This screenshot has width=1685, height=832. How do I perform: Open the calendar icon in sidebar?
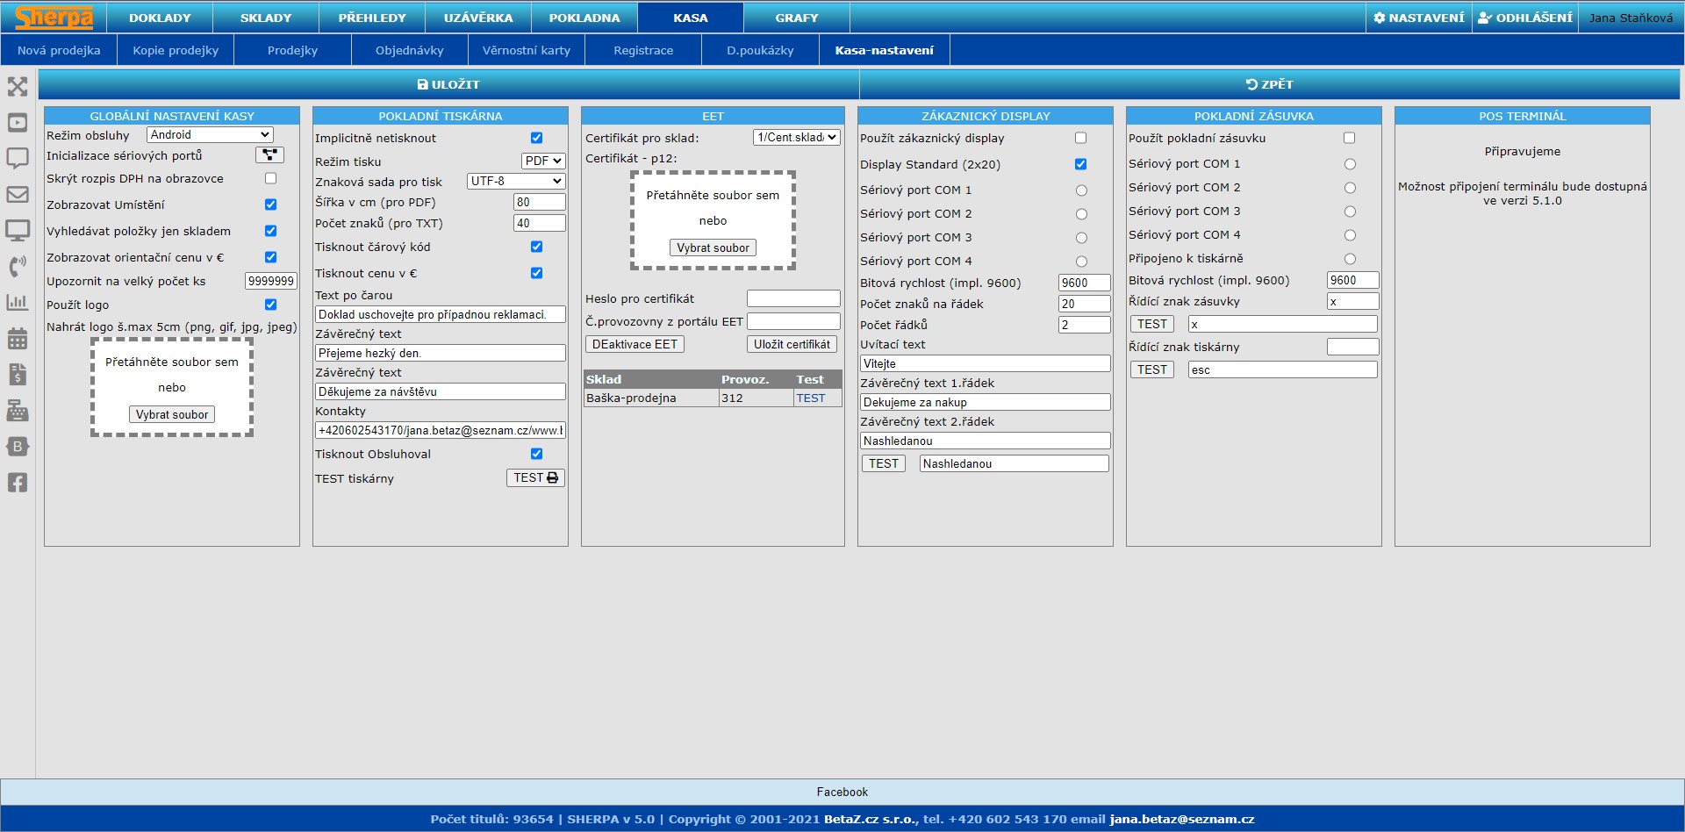18,339
